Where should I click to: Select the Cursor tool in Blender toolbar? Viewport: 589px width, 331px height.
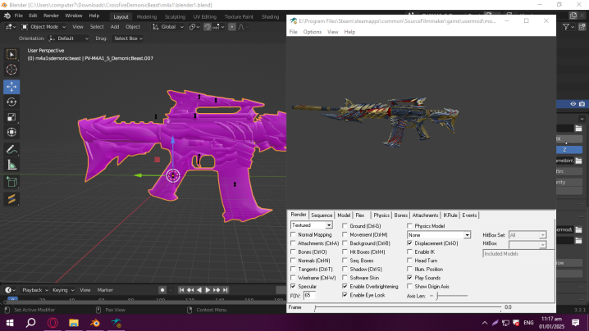pos(11,70)
